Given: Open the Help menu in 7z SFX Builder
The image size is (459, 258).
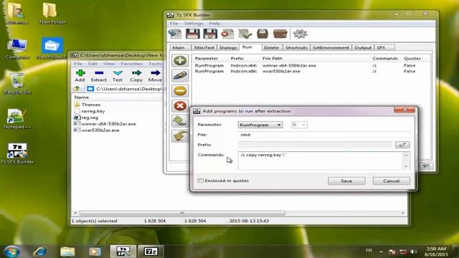Looking at the screenshot, I should click(x=214, y=24).
